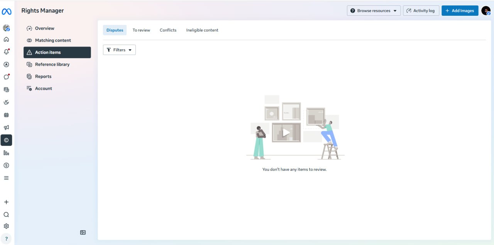Switch to the Conflicts tab
This screenshot has width=494, height=245.
pyautogui.click(x=168, y=30)
